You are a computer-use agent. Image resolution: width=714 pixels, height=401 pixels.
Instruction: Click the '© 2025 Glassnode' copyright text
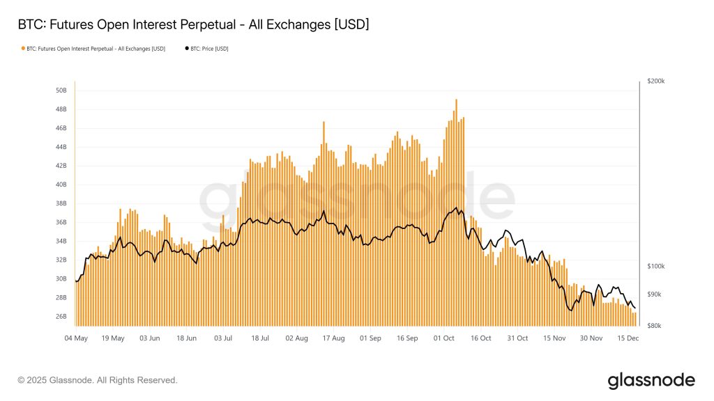point(98,380)
